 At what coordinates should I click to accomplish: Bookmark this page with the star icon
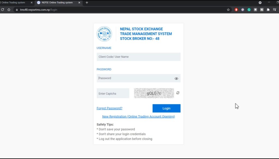point(228,10)
